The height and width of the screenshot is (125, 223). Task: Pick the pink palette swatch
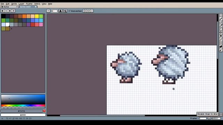(41, 24)
